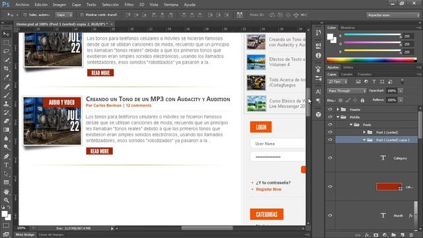Open the workspace Aspectos esen. dropdown
The height and width of the screenshot is (238, 423).
tap(393, 15)
